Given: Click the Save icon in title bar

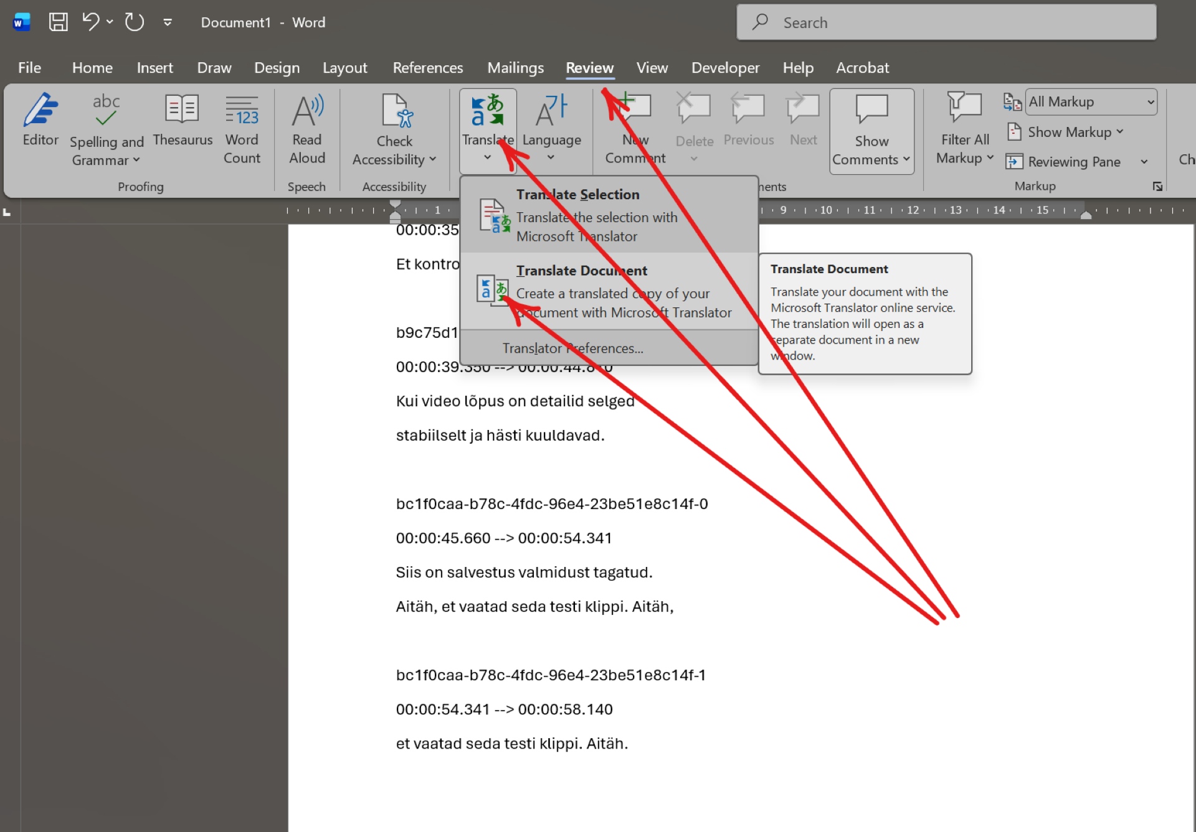Looking at the screenshot, I should 59,22.
